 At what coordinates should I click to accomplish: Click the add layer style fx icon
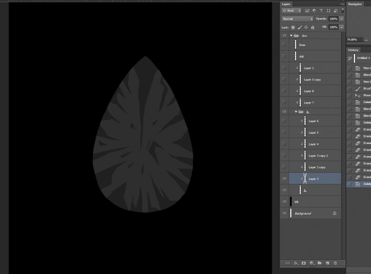(295, 263)
